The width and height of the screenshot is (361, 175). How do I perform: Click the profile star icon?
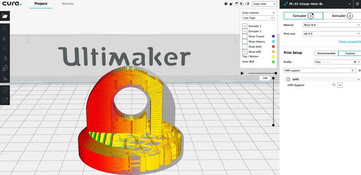pyautogui.click(x=355, y=62)
